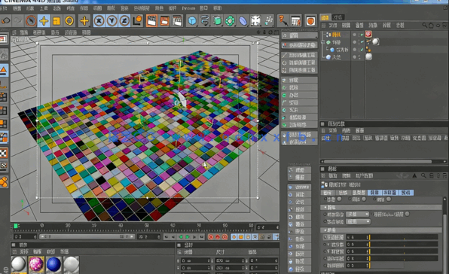Click the first slider bar in Attributes

[404, 237]
